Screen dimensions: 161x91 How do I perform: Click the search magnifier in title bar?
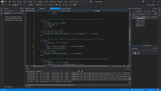tap(91, 2)
